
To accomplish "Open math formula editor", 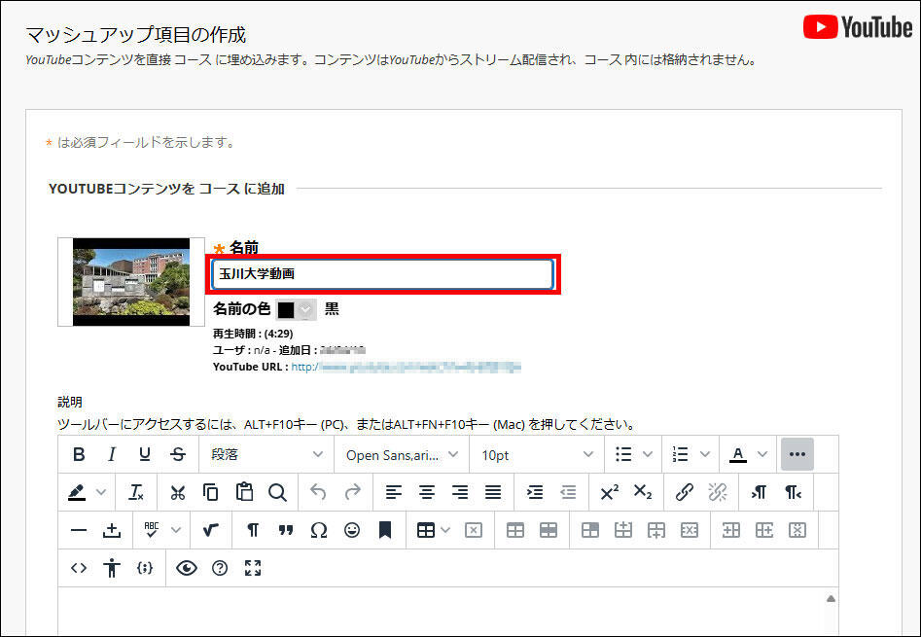I will (x=210, y=530).
